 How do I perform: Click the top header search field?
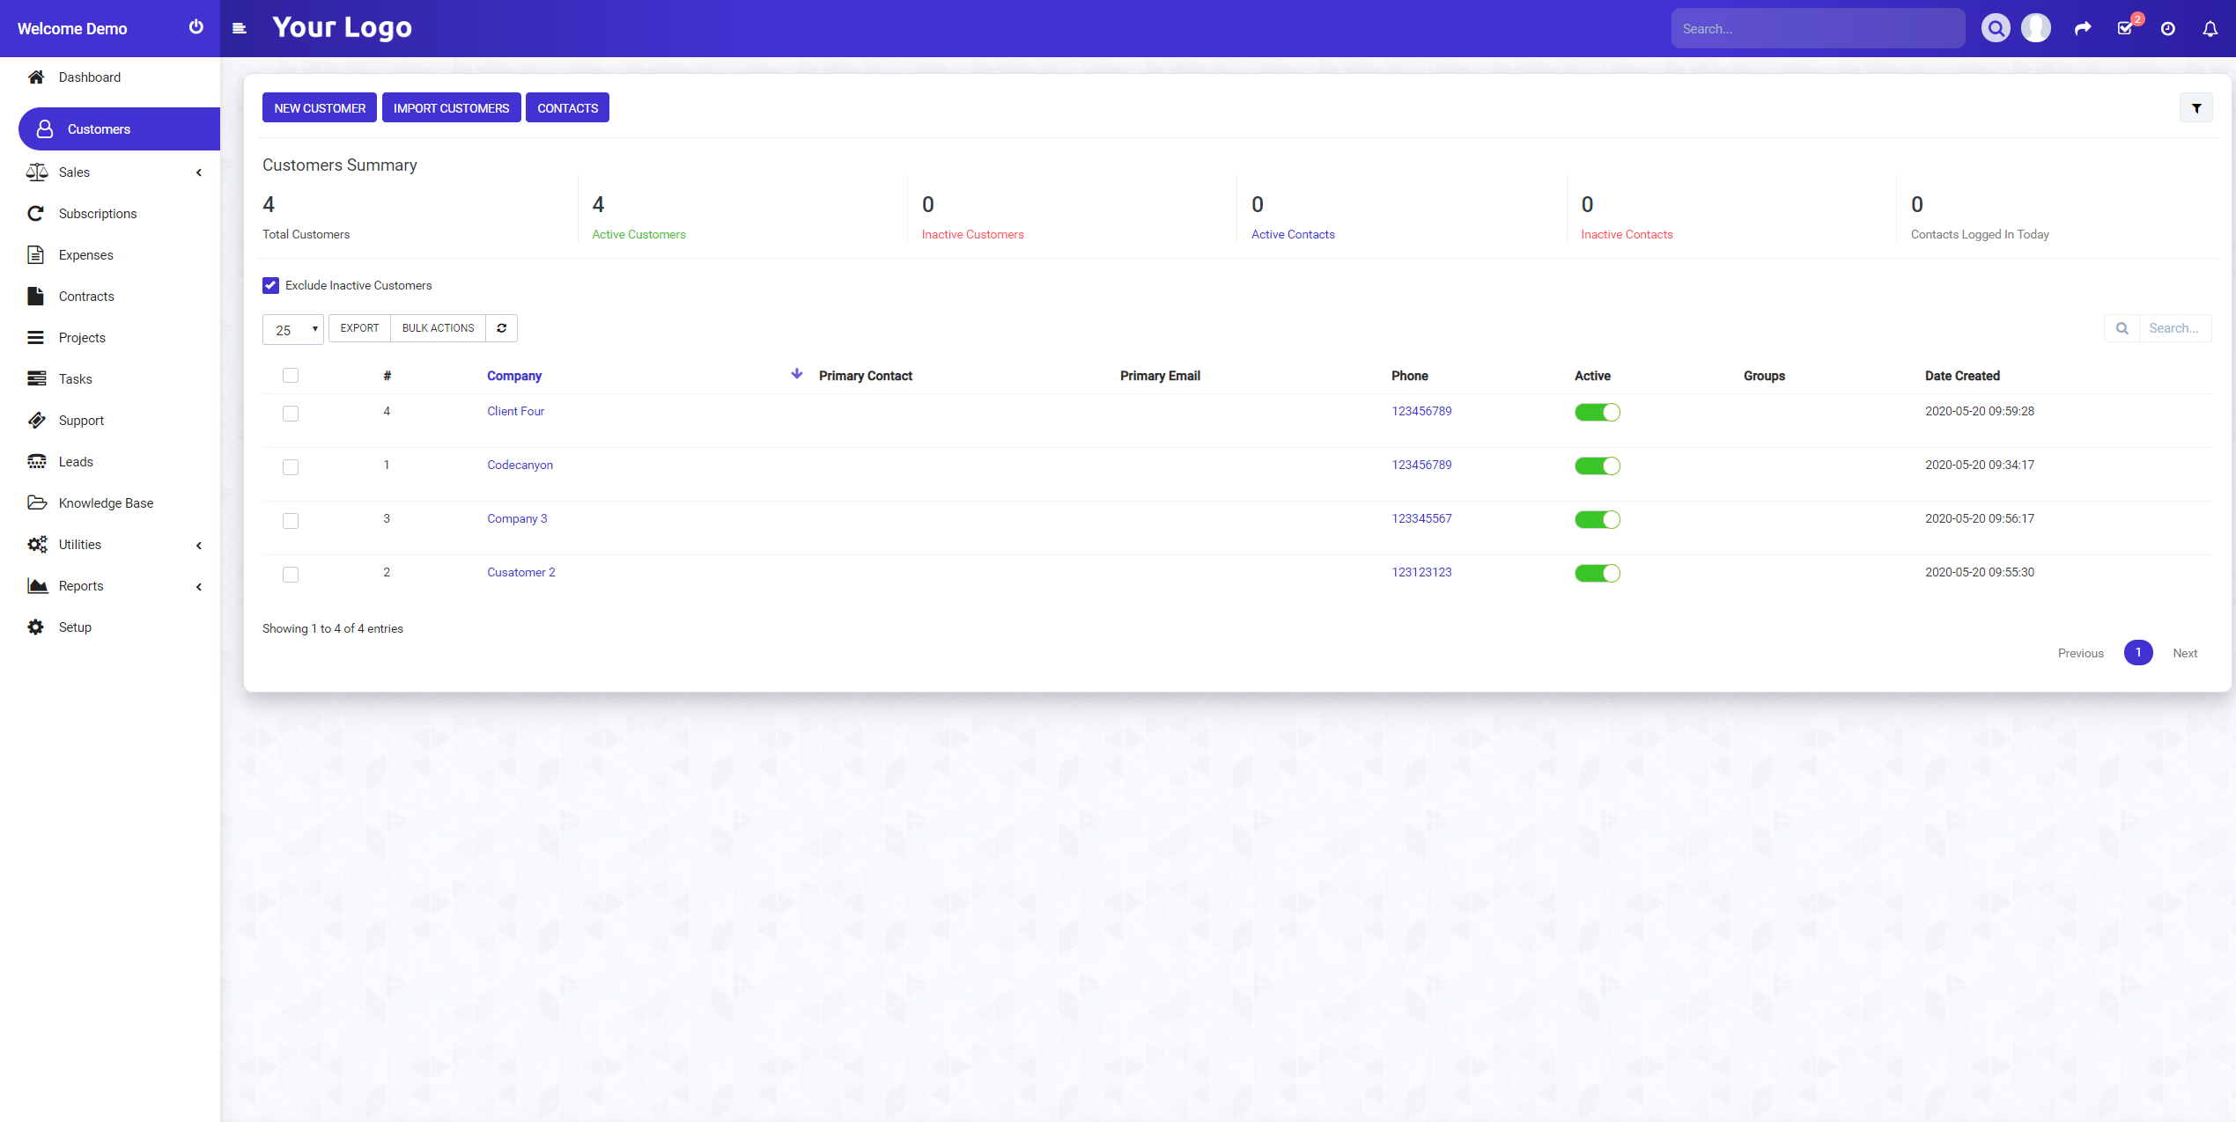(1817, 29)
